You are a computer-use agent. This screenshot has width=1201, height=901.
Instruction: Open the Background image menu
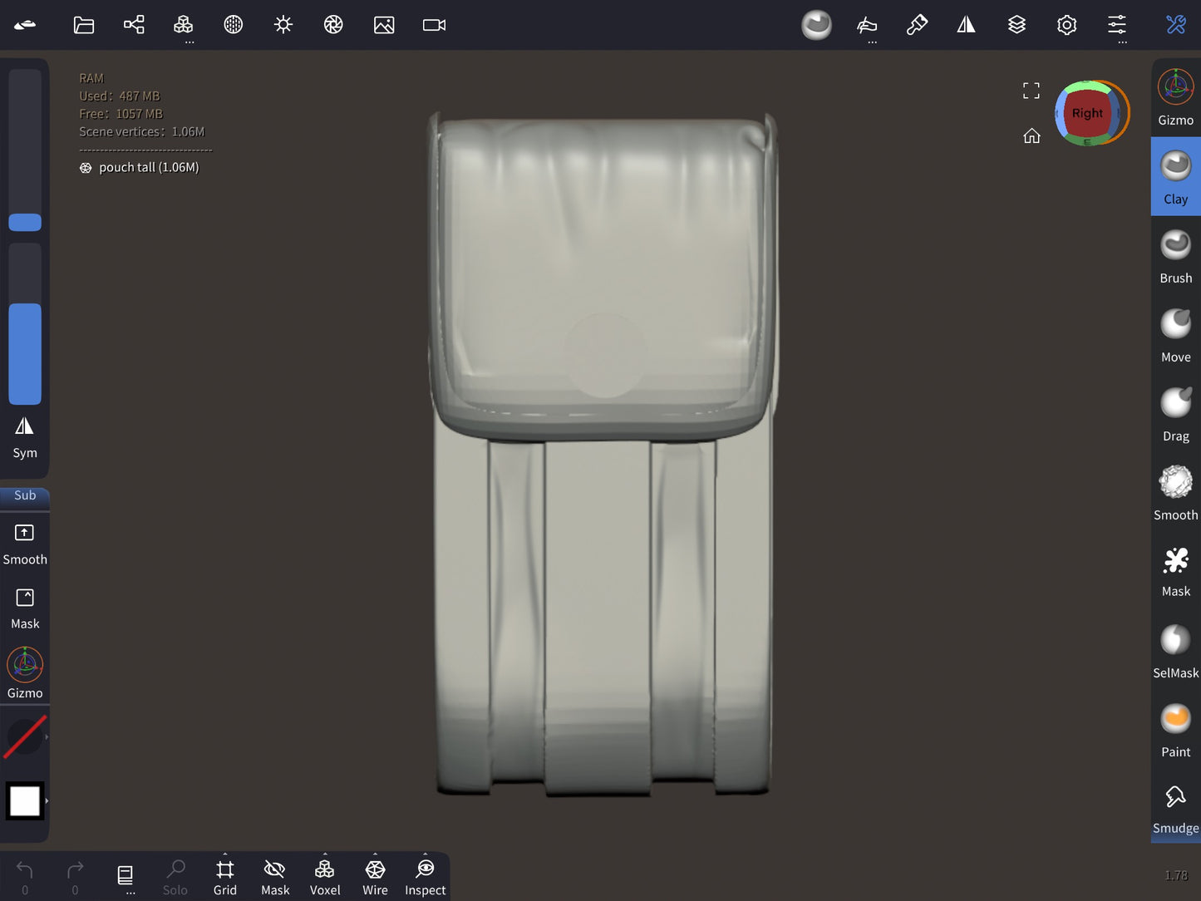pyautogui.click(x=384, y=25)
